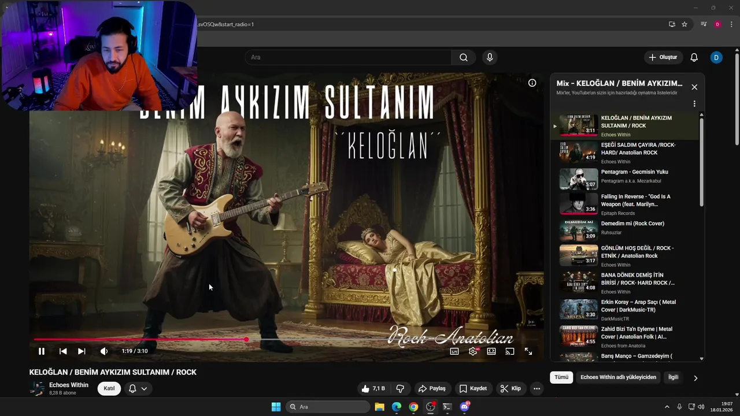Open Echoes Within channel avatar
Viewport: 740px width, 416px height.
tap(38, 388)
